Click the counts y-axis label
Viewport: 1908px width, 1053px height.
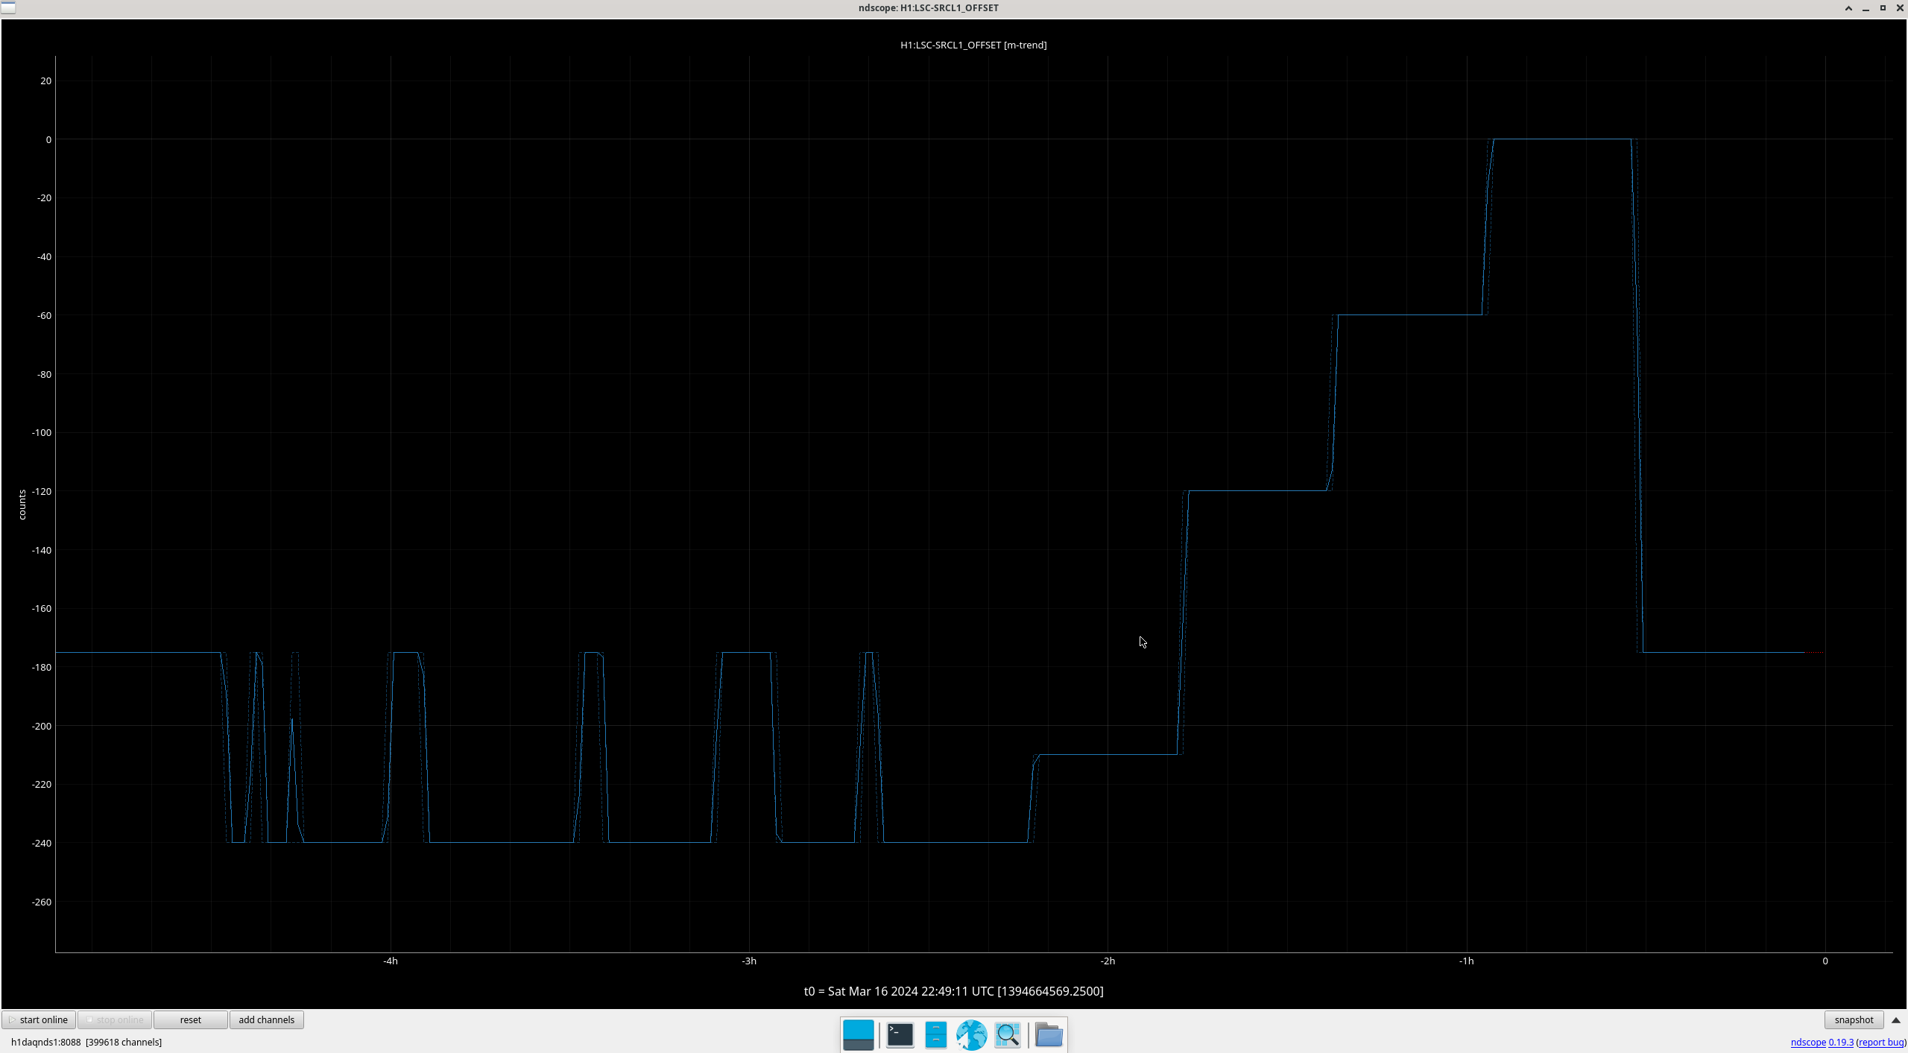22,505
